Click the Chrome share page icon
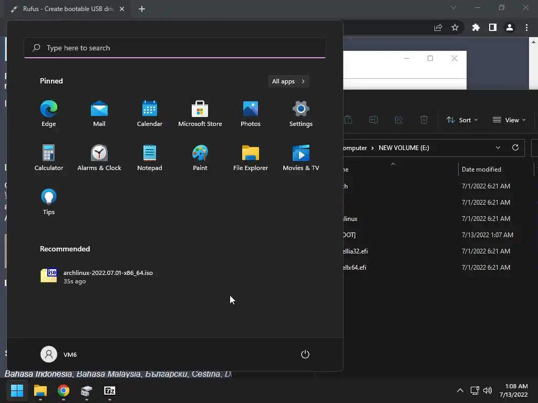 tap(438, 27)
